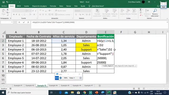Switch to the Datos ribbon tab
Screen dimensions: 169x95
point(61,6)
